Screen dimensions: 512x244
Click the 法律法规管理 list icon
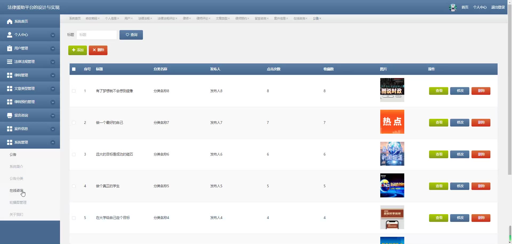[x=10, y=62]
